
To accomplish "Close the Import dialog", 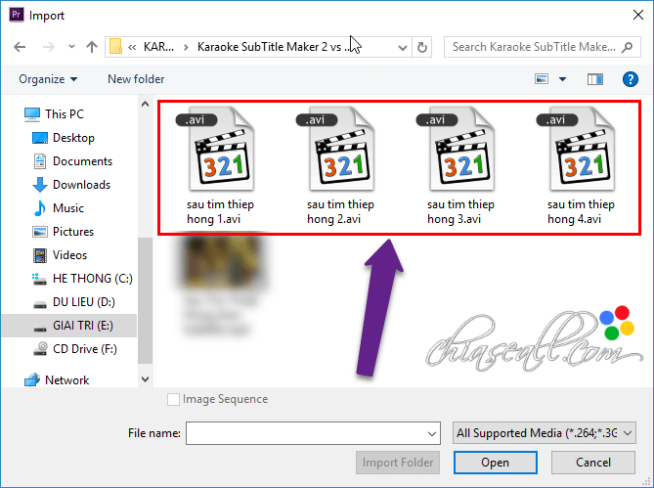I will tap(637, 15).
